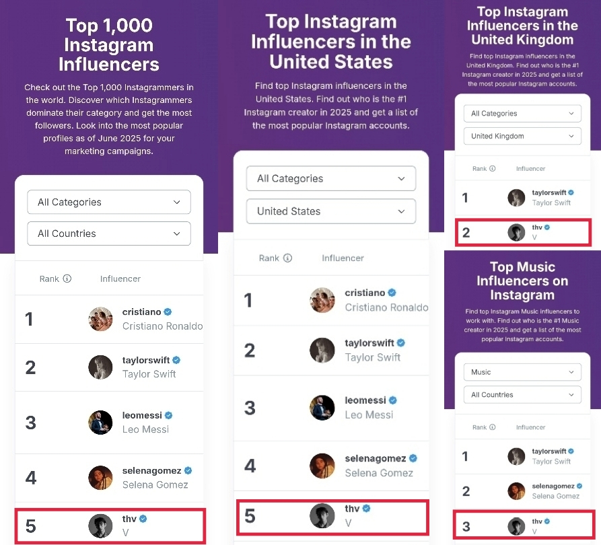Screen dimensions: 601x545
Task: Select the thv row ranked 3 in the Music list
Action: (522, 525)
